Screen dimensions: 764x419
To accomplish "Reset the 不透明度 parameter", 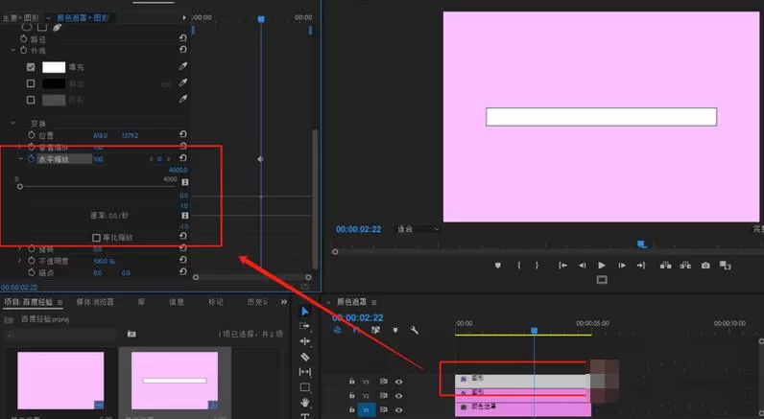I will click(x=182, y=260).
